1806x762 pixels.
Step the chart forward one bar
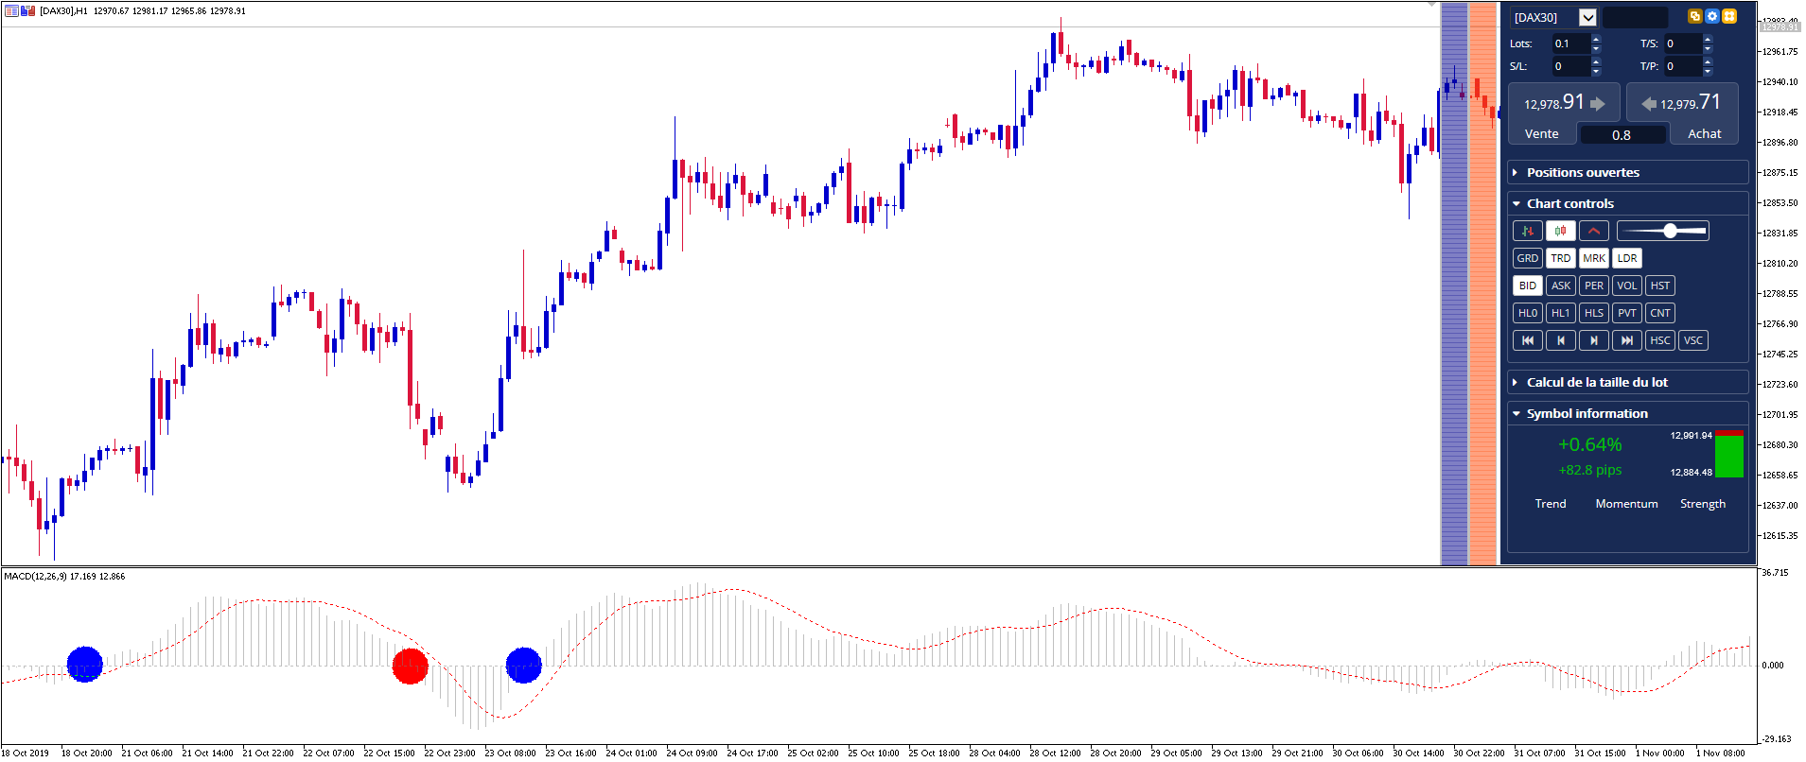pyautogui.click(x=1594, y=340)
